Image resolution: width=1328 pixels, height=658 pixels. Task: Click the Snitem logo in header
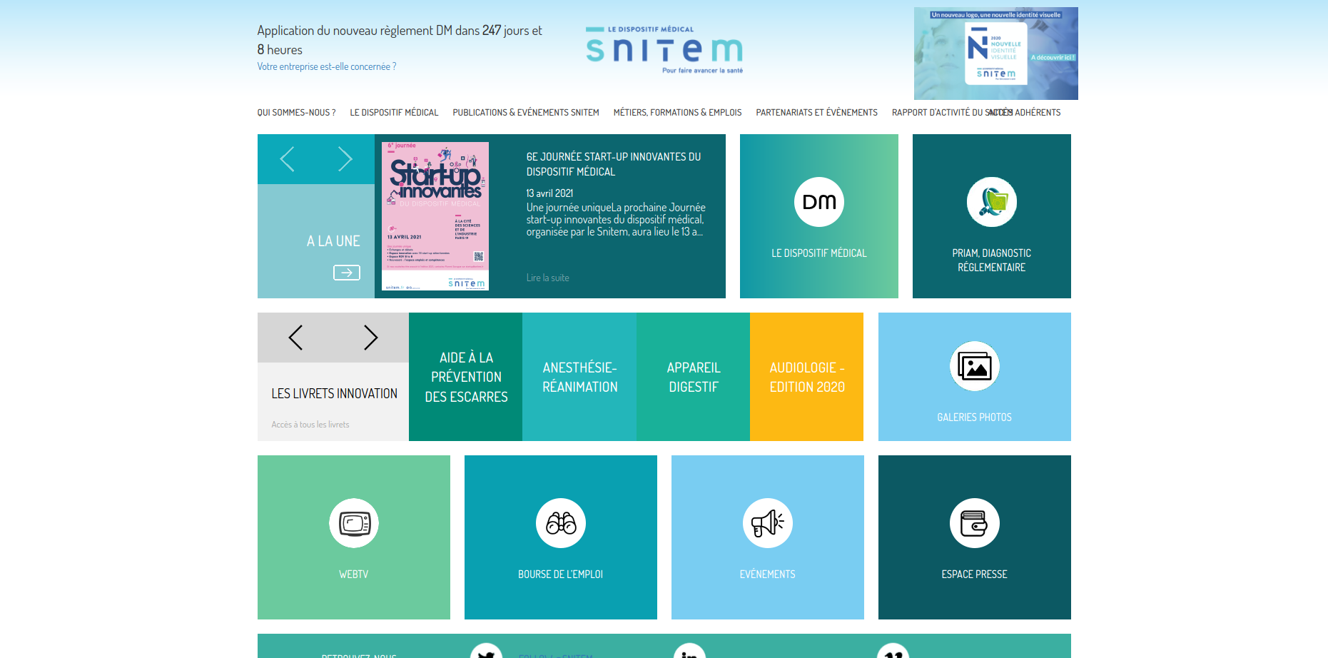tap(664, 50)
